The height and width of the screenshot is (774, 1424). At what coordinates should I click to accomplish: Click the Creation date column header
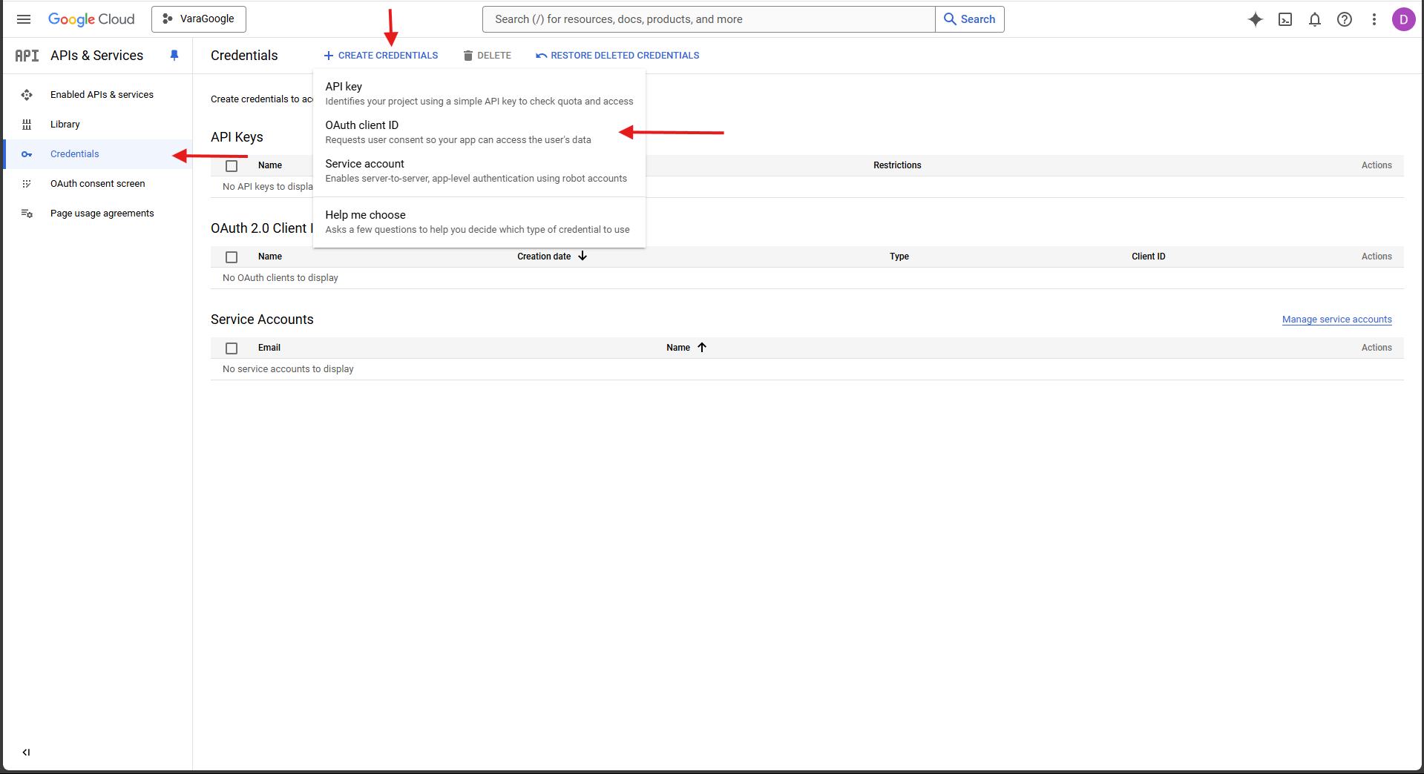(544, 257)
